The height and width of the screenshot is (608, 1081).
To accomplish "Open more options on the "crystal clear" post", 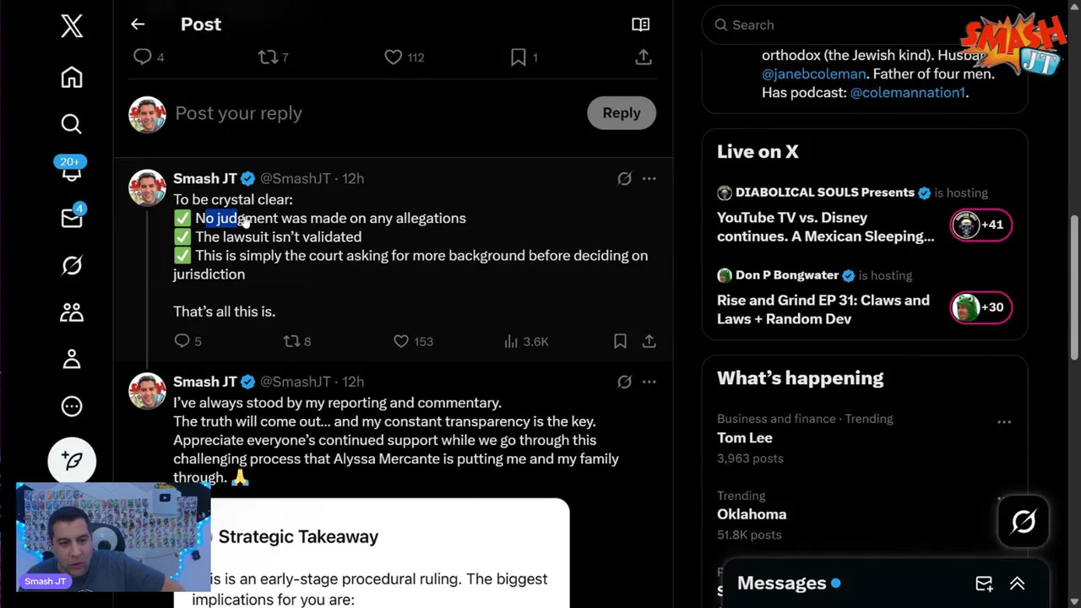I will click(x=649, y=179).
